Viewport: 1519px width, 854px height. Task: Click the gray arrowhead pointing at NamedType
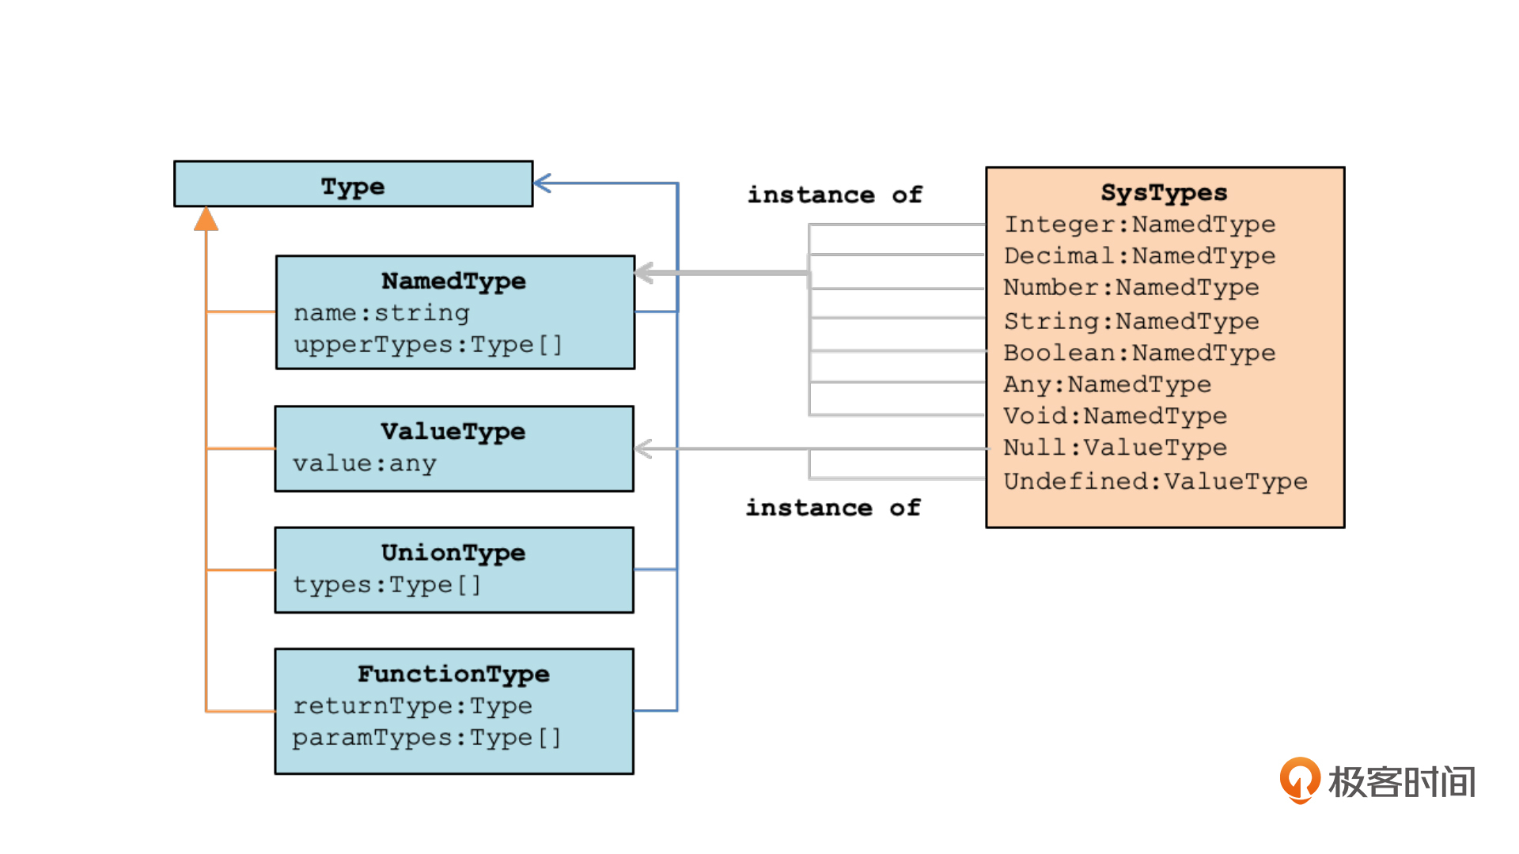pos(644,274)
